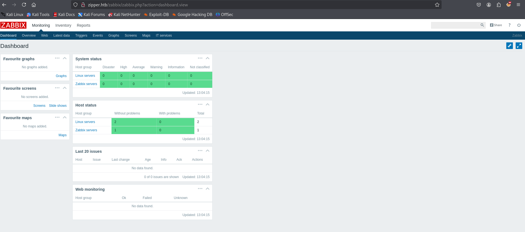Viewport: 525px width, 232px height.
Task: Collapse the System status widget
Action: (208, 58)
